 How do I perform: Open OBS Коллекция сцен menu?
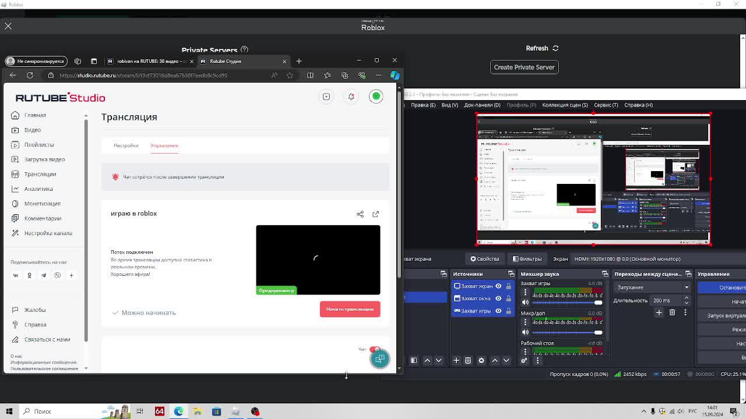coord(565,105)
